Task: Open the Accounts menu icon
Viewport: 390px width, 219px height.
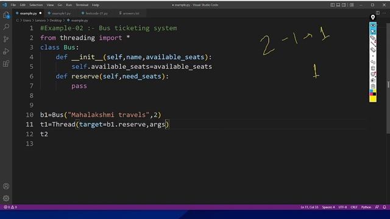Action: coord(6,186)
